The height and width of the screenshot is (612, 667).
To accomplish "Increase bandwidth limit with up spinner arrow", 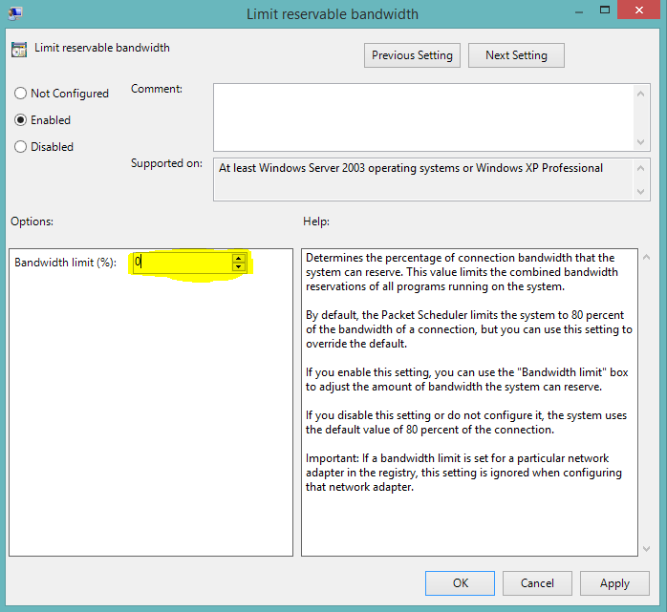I will 239,258.
